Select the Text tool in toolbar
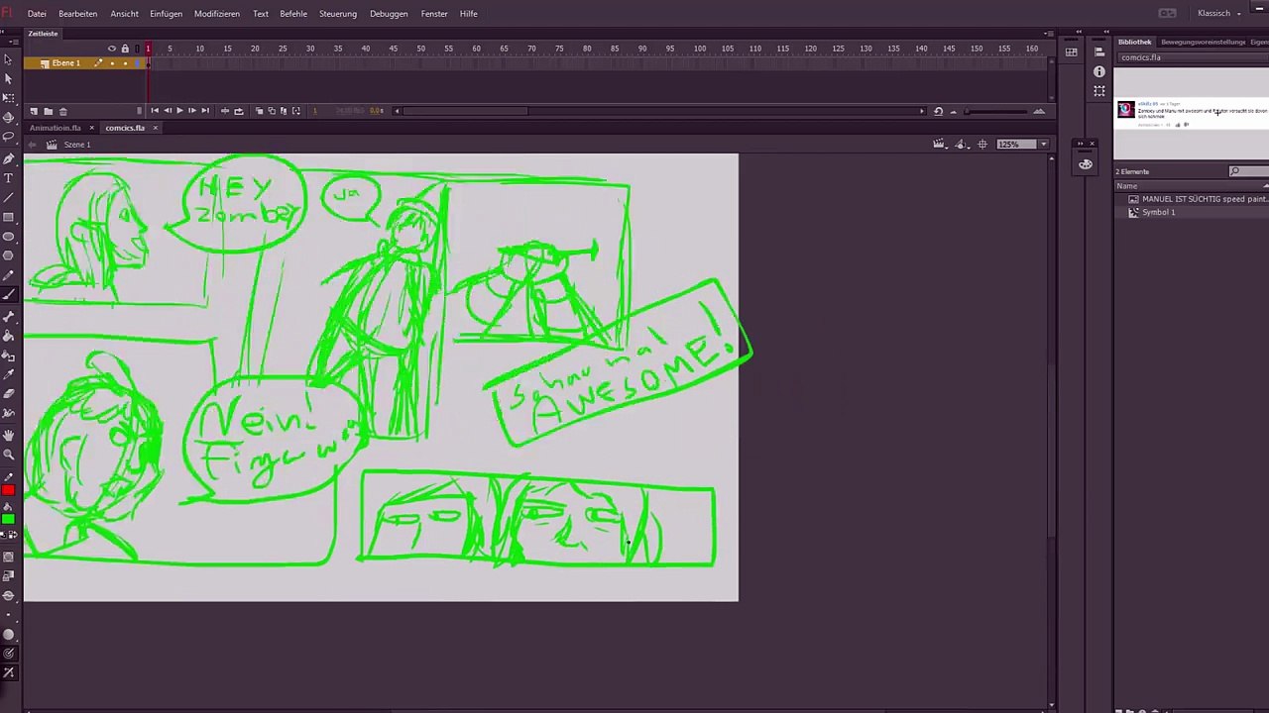Screen dimensions: 1269x713 8,178
